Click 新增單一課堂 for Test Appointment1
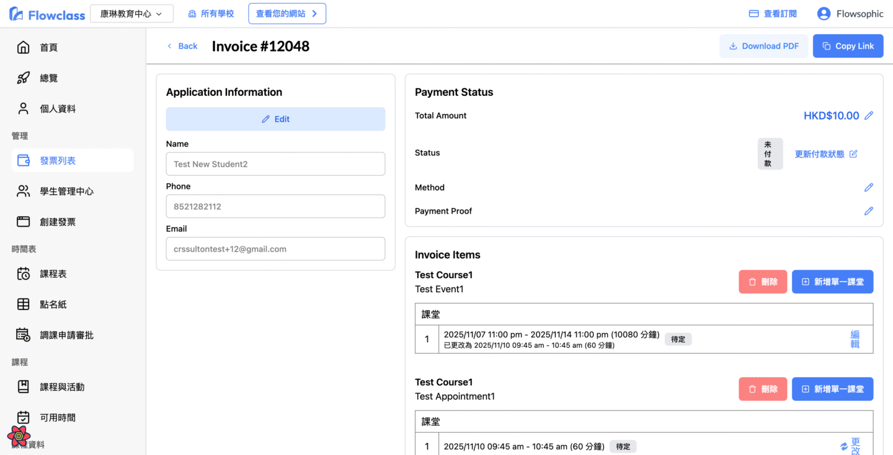This screenshot has height=455, width=893. point(832,389)
